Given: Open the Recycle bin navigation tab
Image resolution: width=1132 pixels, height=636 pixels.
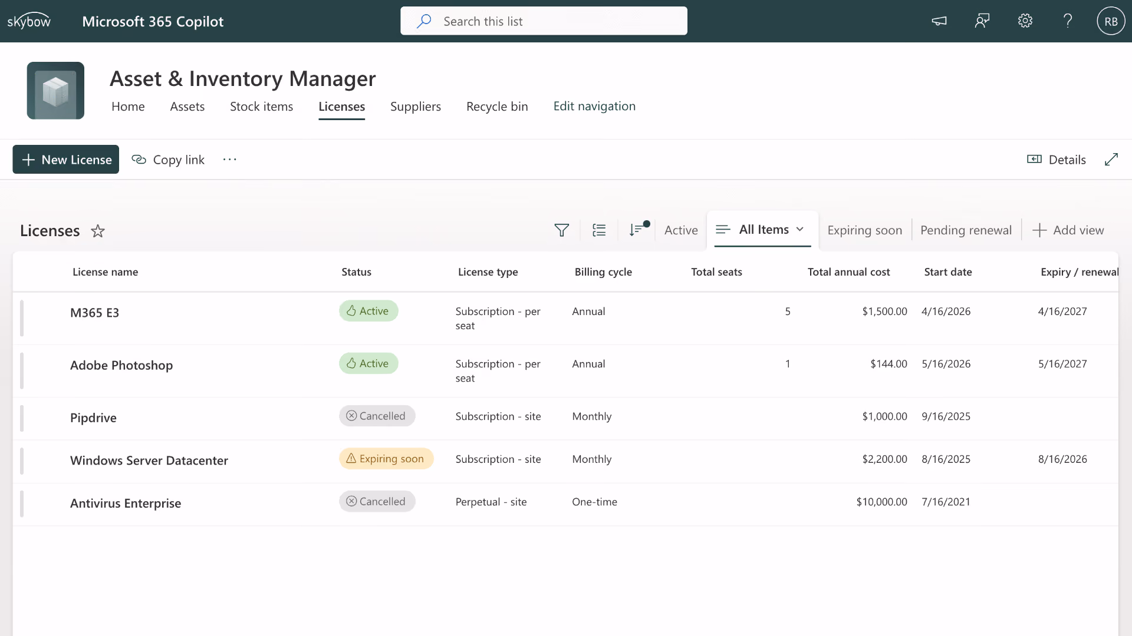Looking at the screenshot, I should [497, 107].
